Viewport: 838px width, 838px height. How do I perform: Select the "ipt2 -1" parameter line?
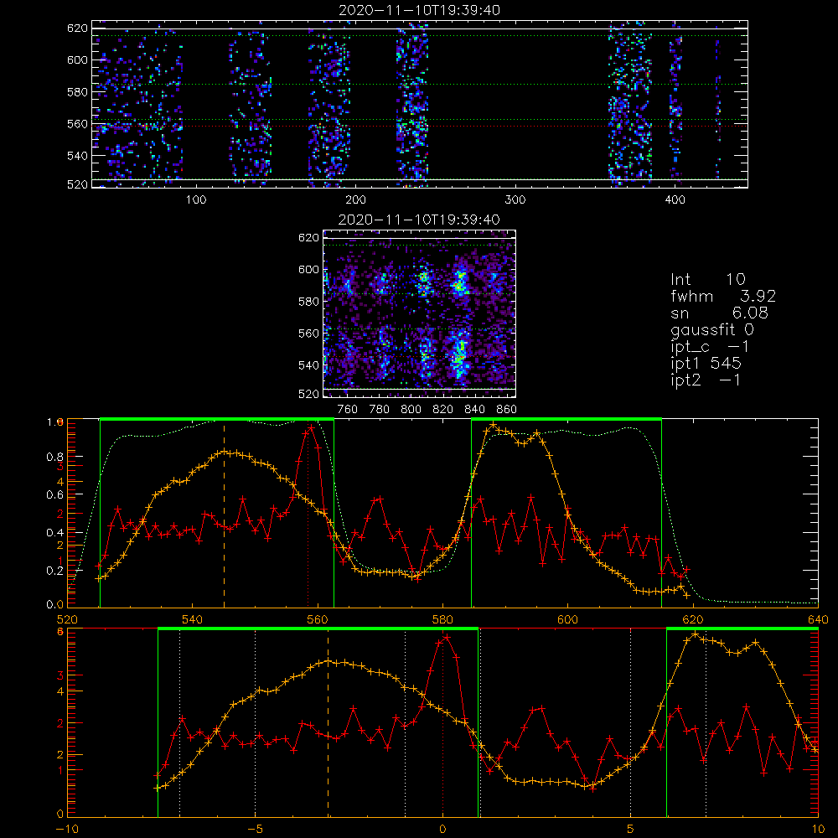click(706, 380)
